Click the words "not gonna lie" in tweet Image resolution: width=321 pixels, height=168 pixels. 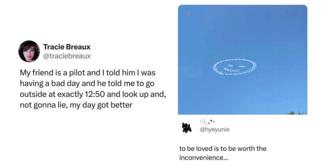[x=43, y=105]
